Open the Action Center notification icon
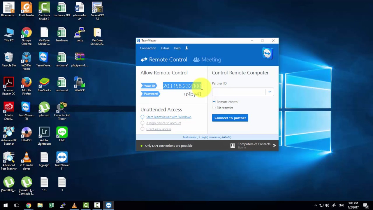 click(x=366, y=205)
